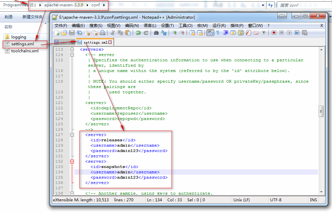Open the 文件(F) menu
332x212 pixels.
[61, 25]
